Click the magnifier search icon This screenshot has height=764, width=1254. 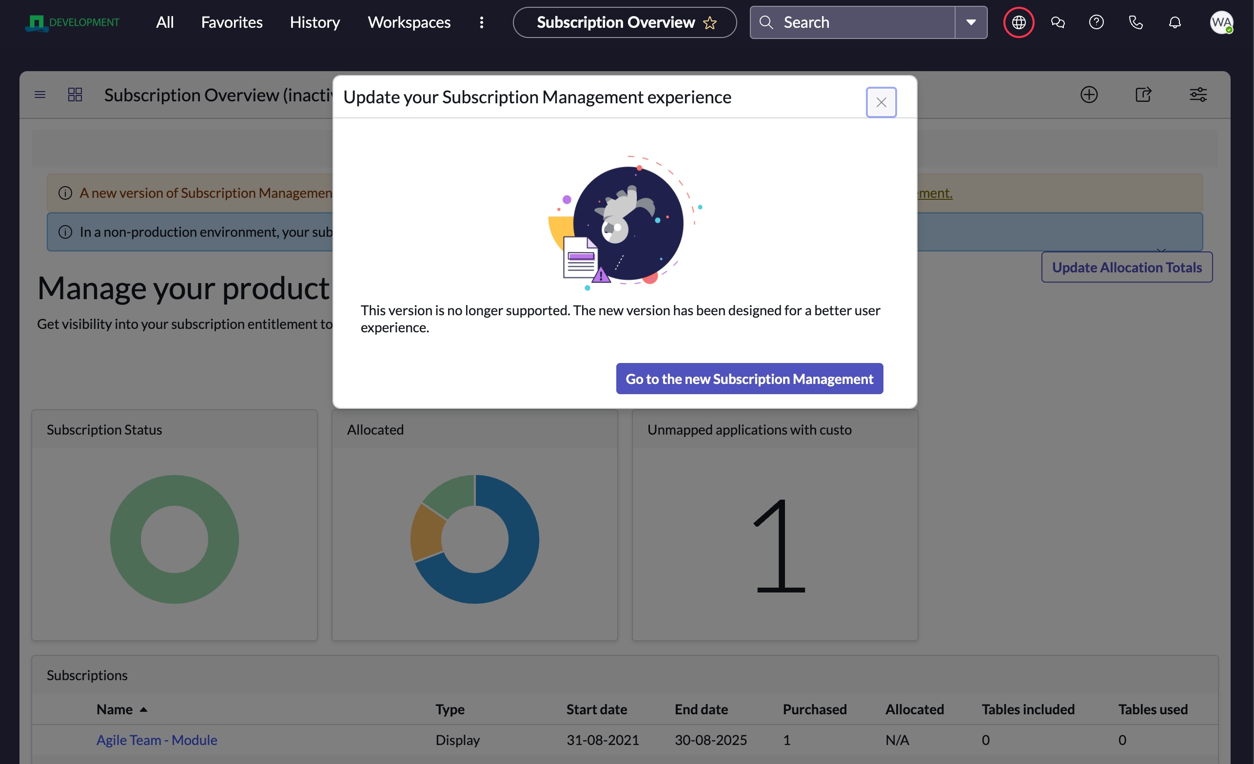tap(766, 22)
